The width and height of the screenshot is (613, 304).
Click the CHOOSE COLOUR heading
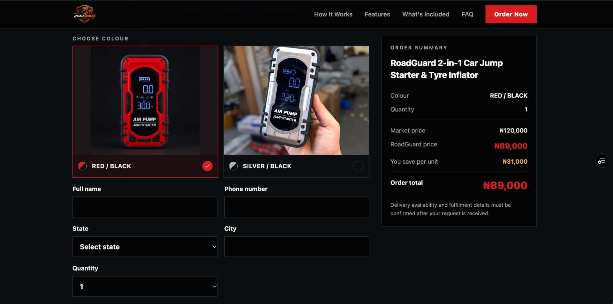click(101, 39)
